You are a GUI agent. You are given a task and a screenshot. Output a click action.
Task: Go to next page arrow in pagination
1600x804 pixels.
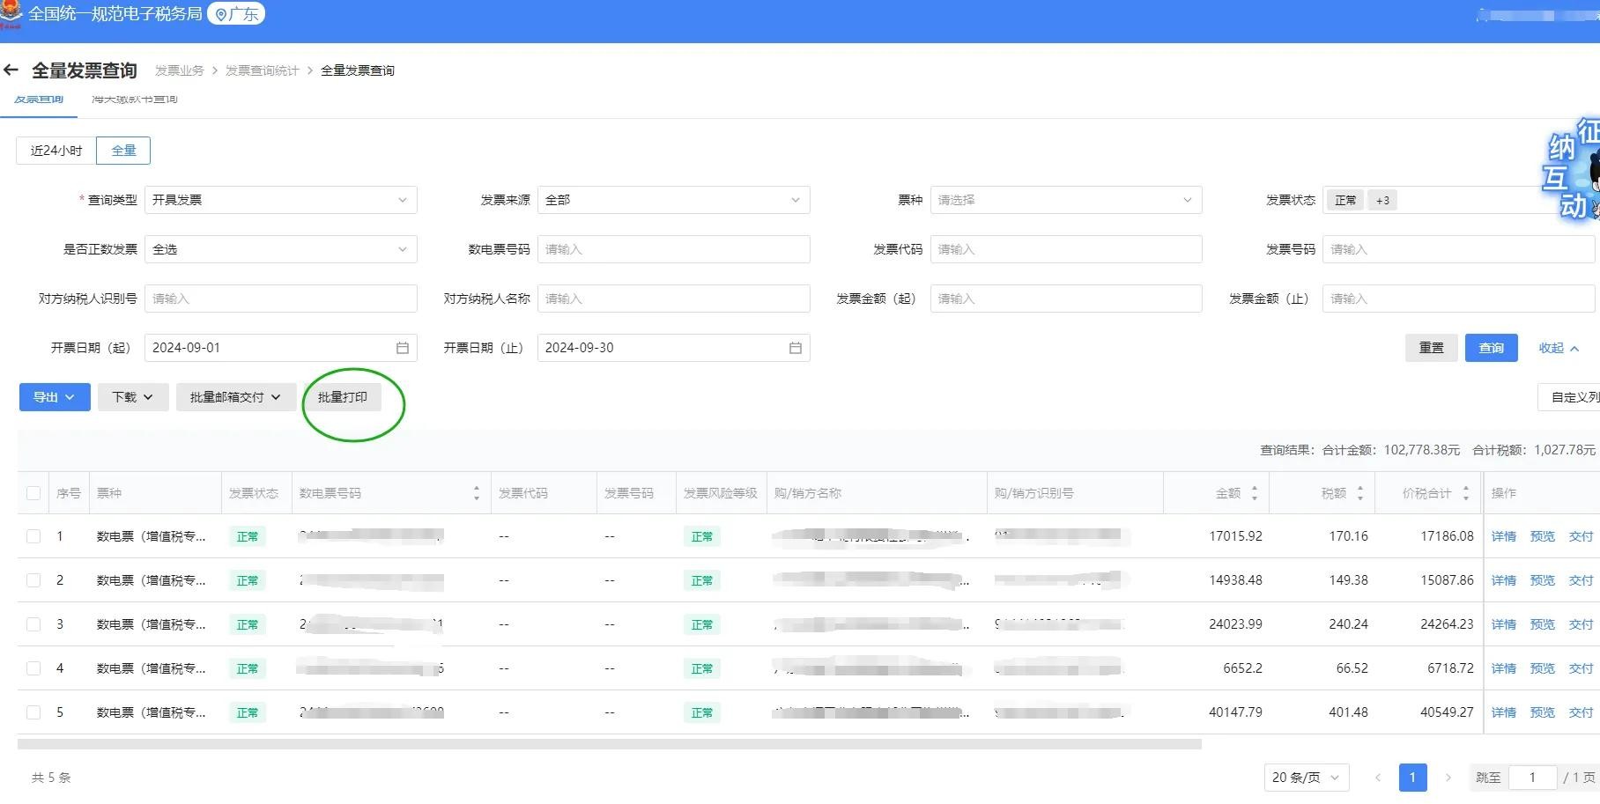coord(1448,778)
